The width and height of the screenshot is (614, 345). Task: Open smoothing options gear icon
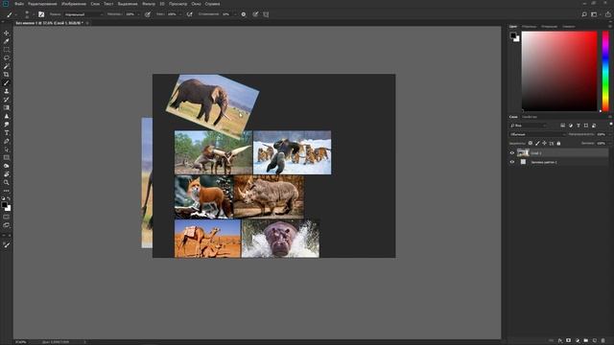[x=244, y=14]
